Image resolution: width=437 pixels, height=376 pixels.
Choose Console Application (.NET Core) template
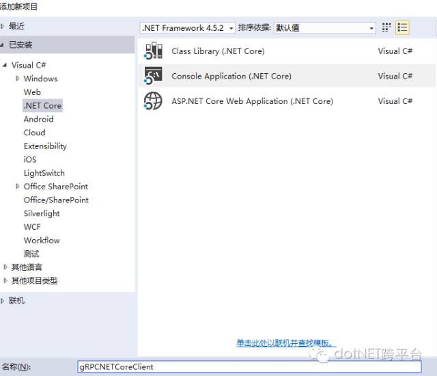[x=287, y=76]
